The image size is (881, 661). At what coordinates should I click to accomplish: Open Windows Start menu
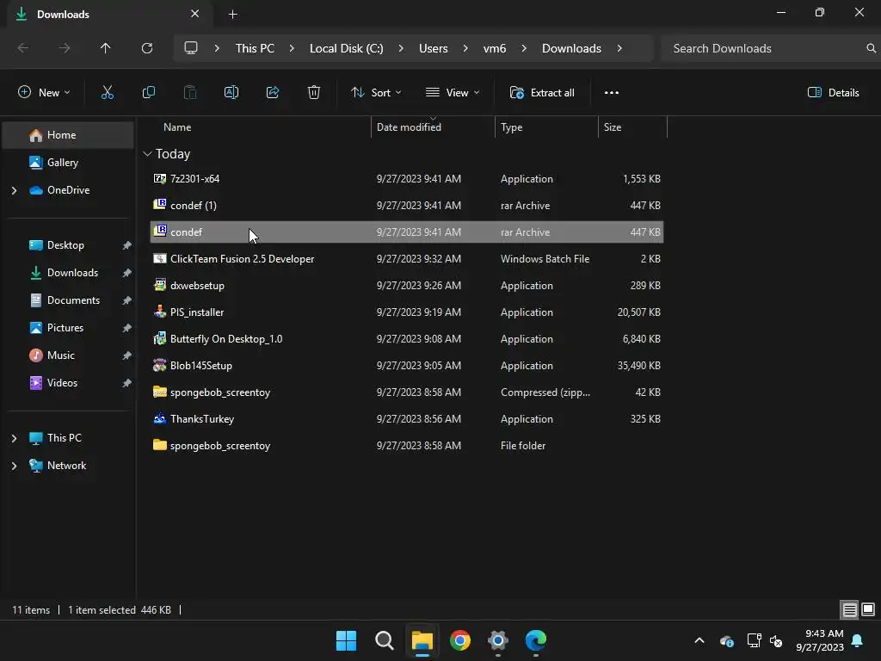coord(346,640)
